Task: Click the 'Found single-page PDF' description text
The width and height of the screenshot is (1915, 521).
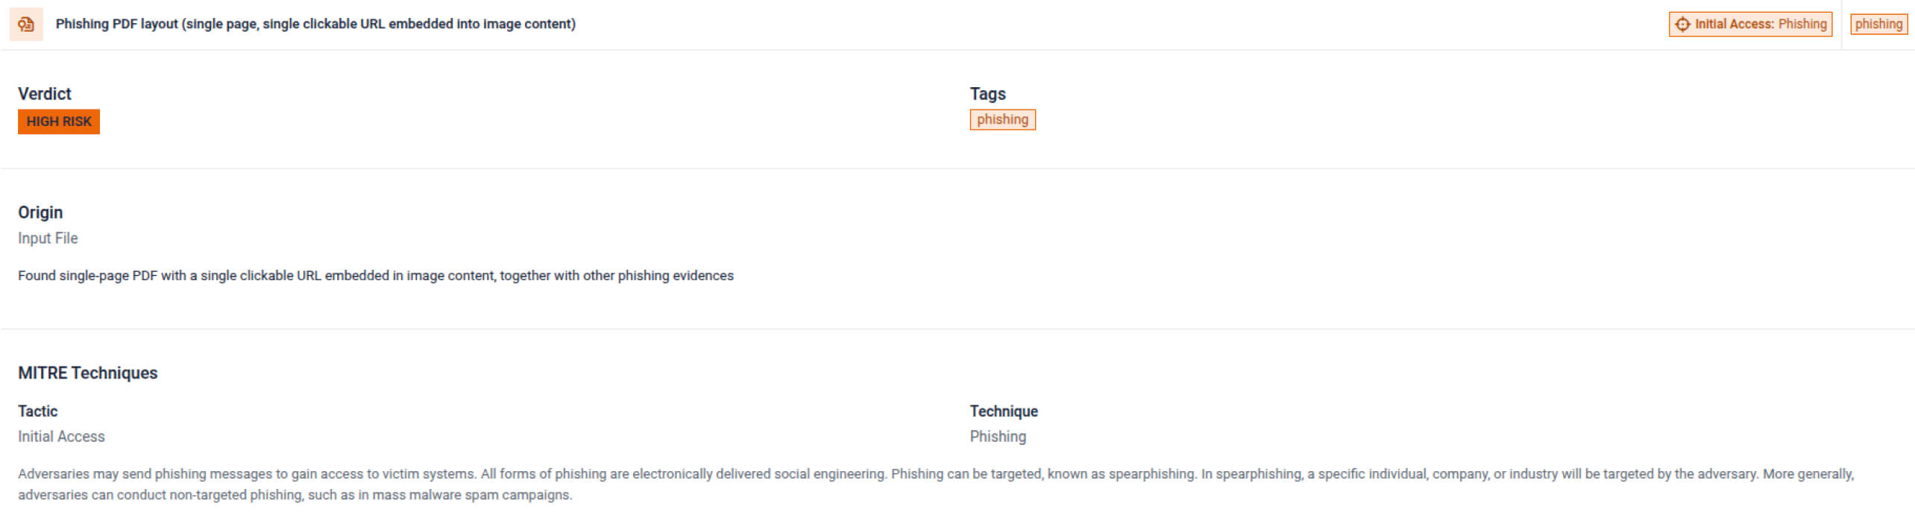Action: point(376,276)
